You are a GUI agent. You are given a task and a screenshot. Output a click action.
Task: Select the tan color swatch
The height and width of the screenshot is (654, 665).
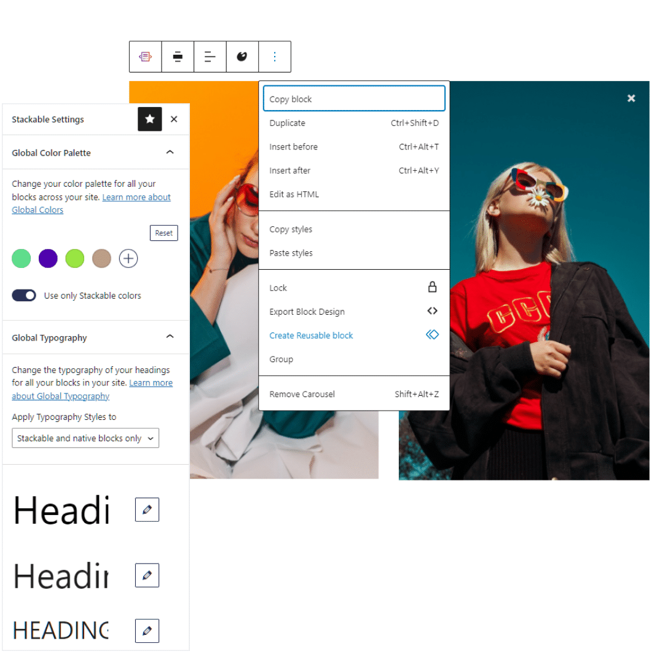coord(101,259)
